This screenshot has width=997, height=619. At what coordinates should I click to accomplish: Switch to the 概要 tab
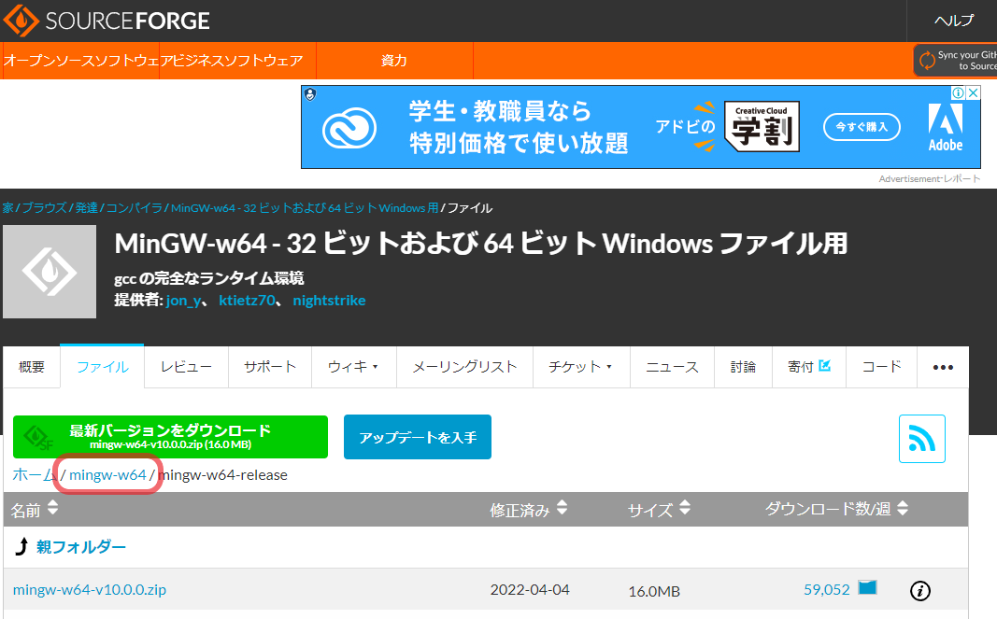pos(31,367)
